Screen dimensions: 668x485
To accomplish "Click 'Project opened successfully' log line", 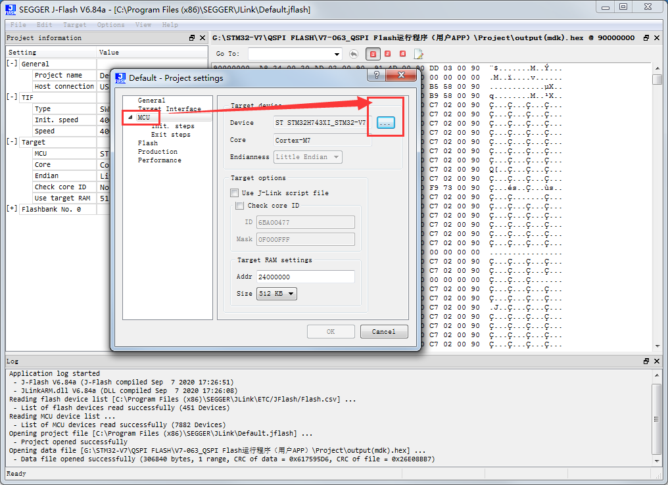I will [x=74, y=442].
